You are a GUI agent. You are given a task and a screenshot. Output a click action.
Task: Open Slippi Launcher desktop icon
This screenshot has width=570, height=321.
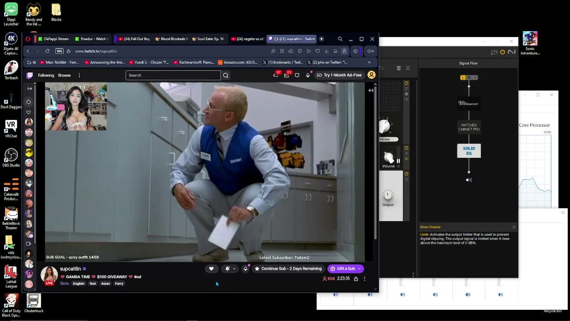(x=11, y=15)
